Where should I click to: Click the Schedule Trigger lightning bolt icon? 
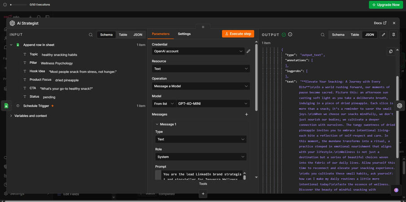pyautogui.click(x=52, y=106)
